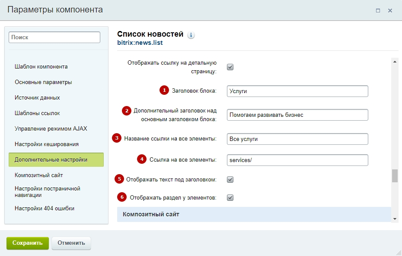Toggle Отображать ссылку на детальную страницу checkbox
402x256 pixels.
tap(230, 67)
